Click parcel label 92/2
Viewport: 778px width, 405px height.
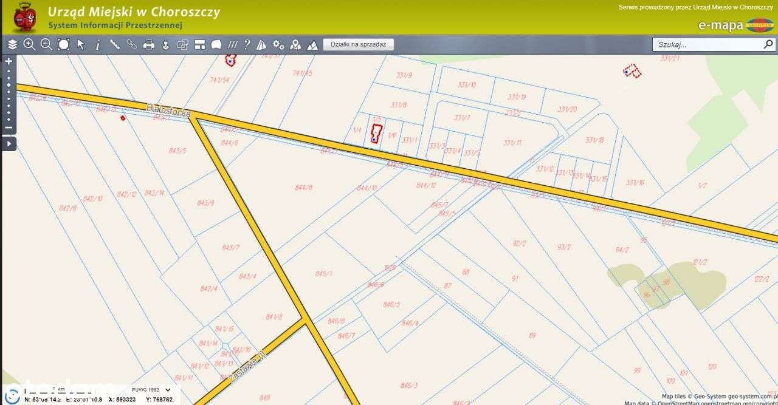pyautogui.click(x=519, y=243)
